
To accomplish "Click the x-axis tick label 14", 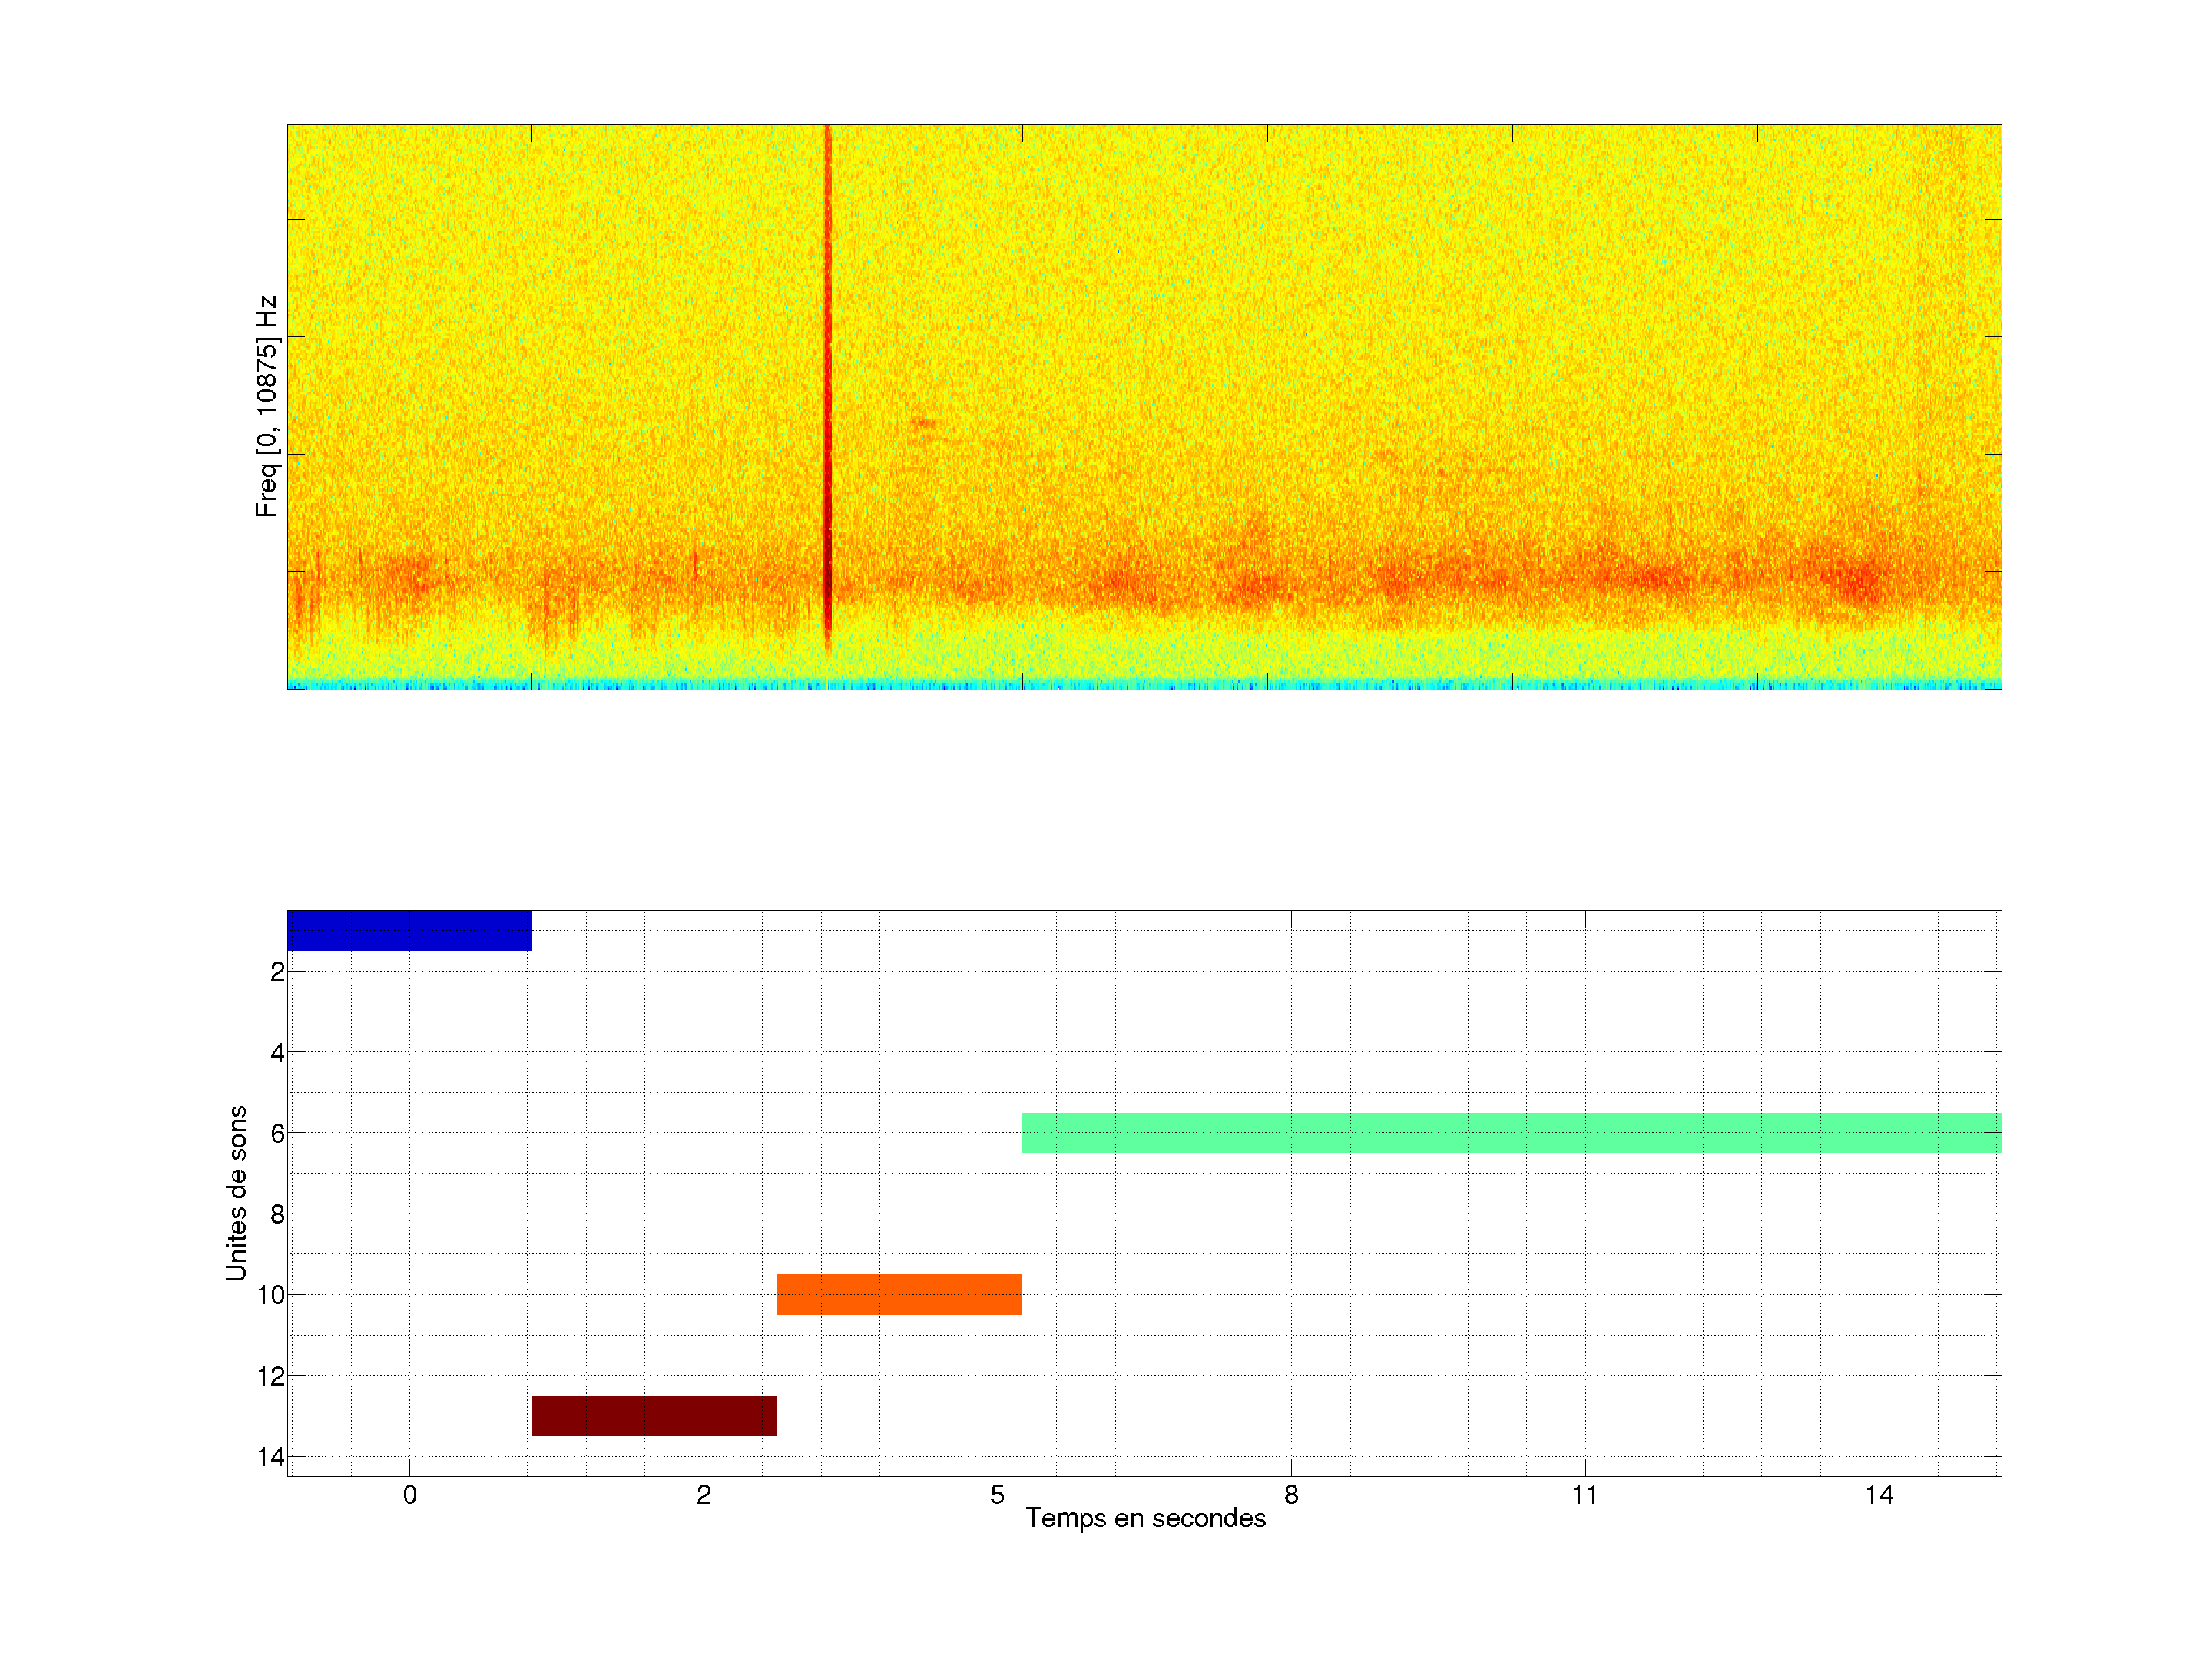I will 1879,1495.
